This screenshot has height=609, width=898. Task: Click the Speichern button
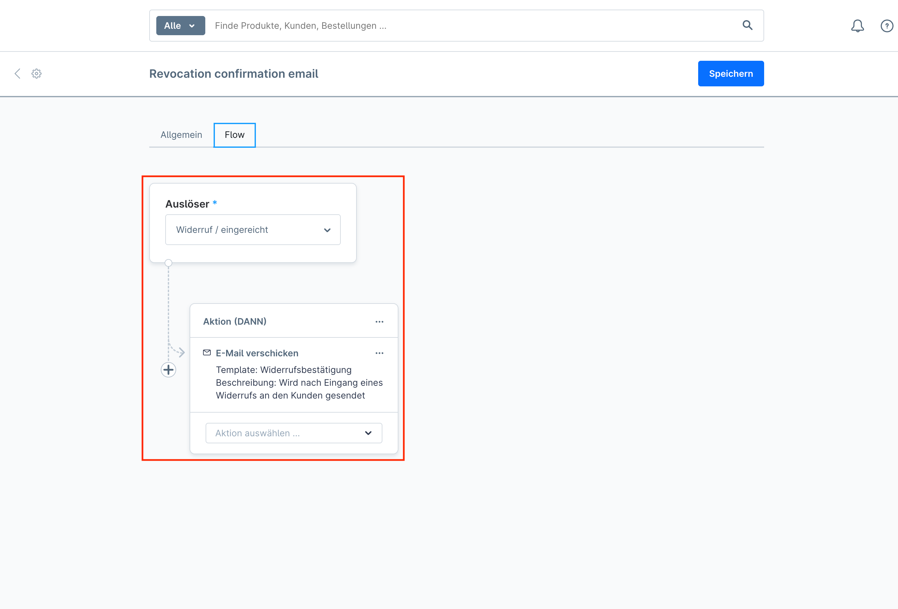pyautogui.click(x=730, y=74)
